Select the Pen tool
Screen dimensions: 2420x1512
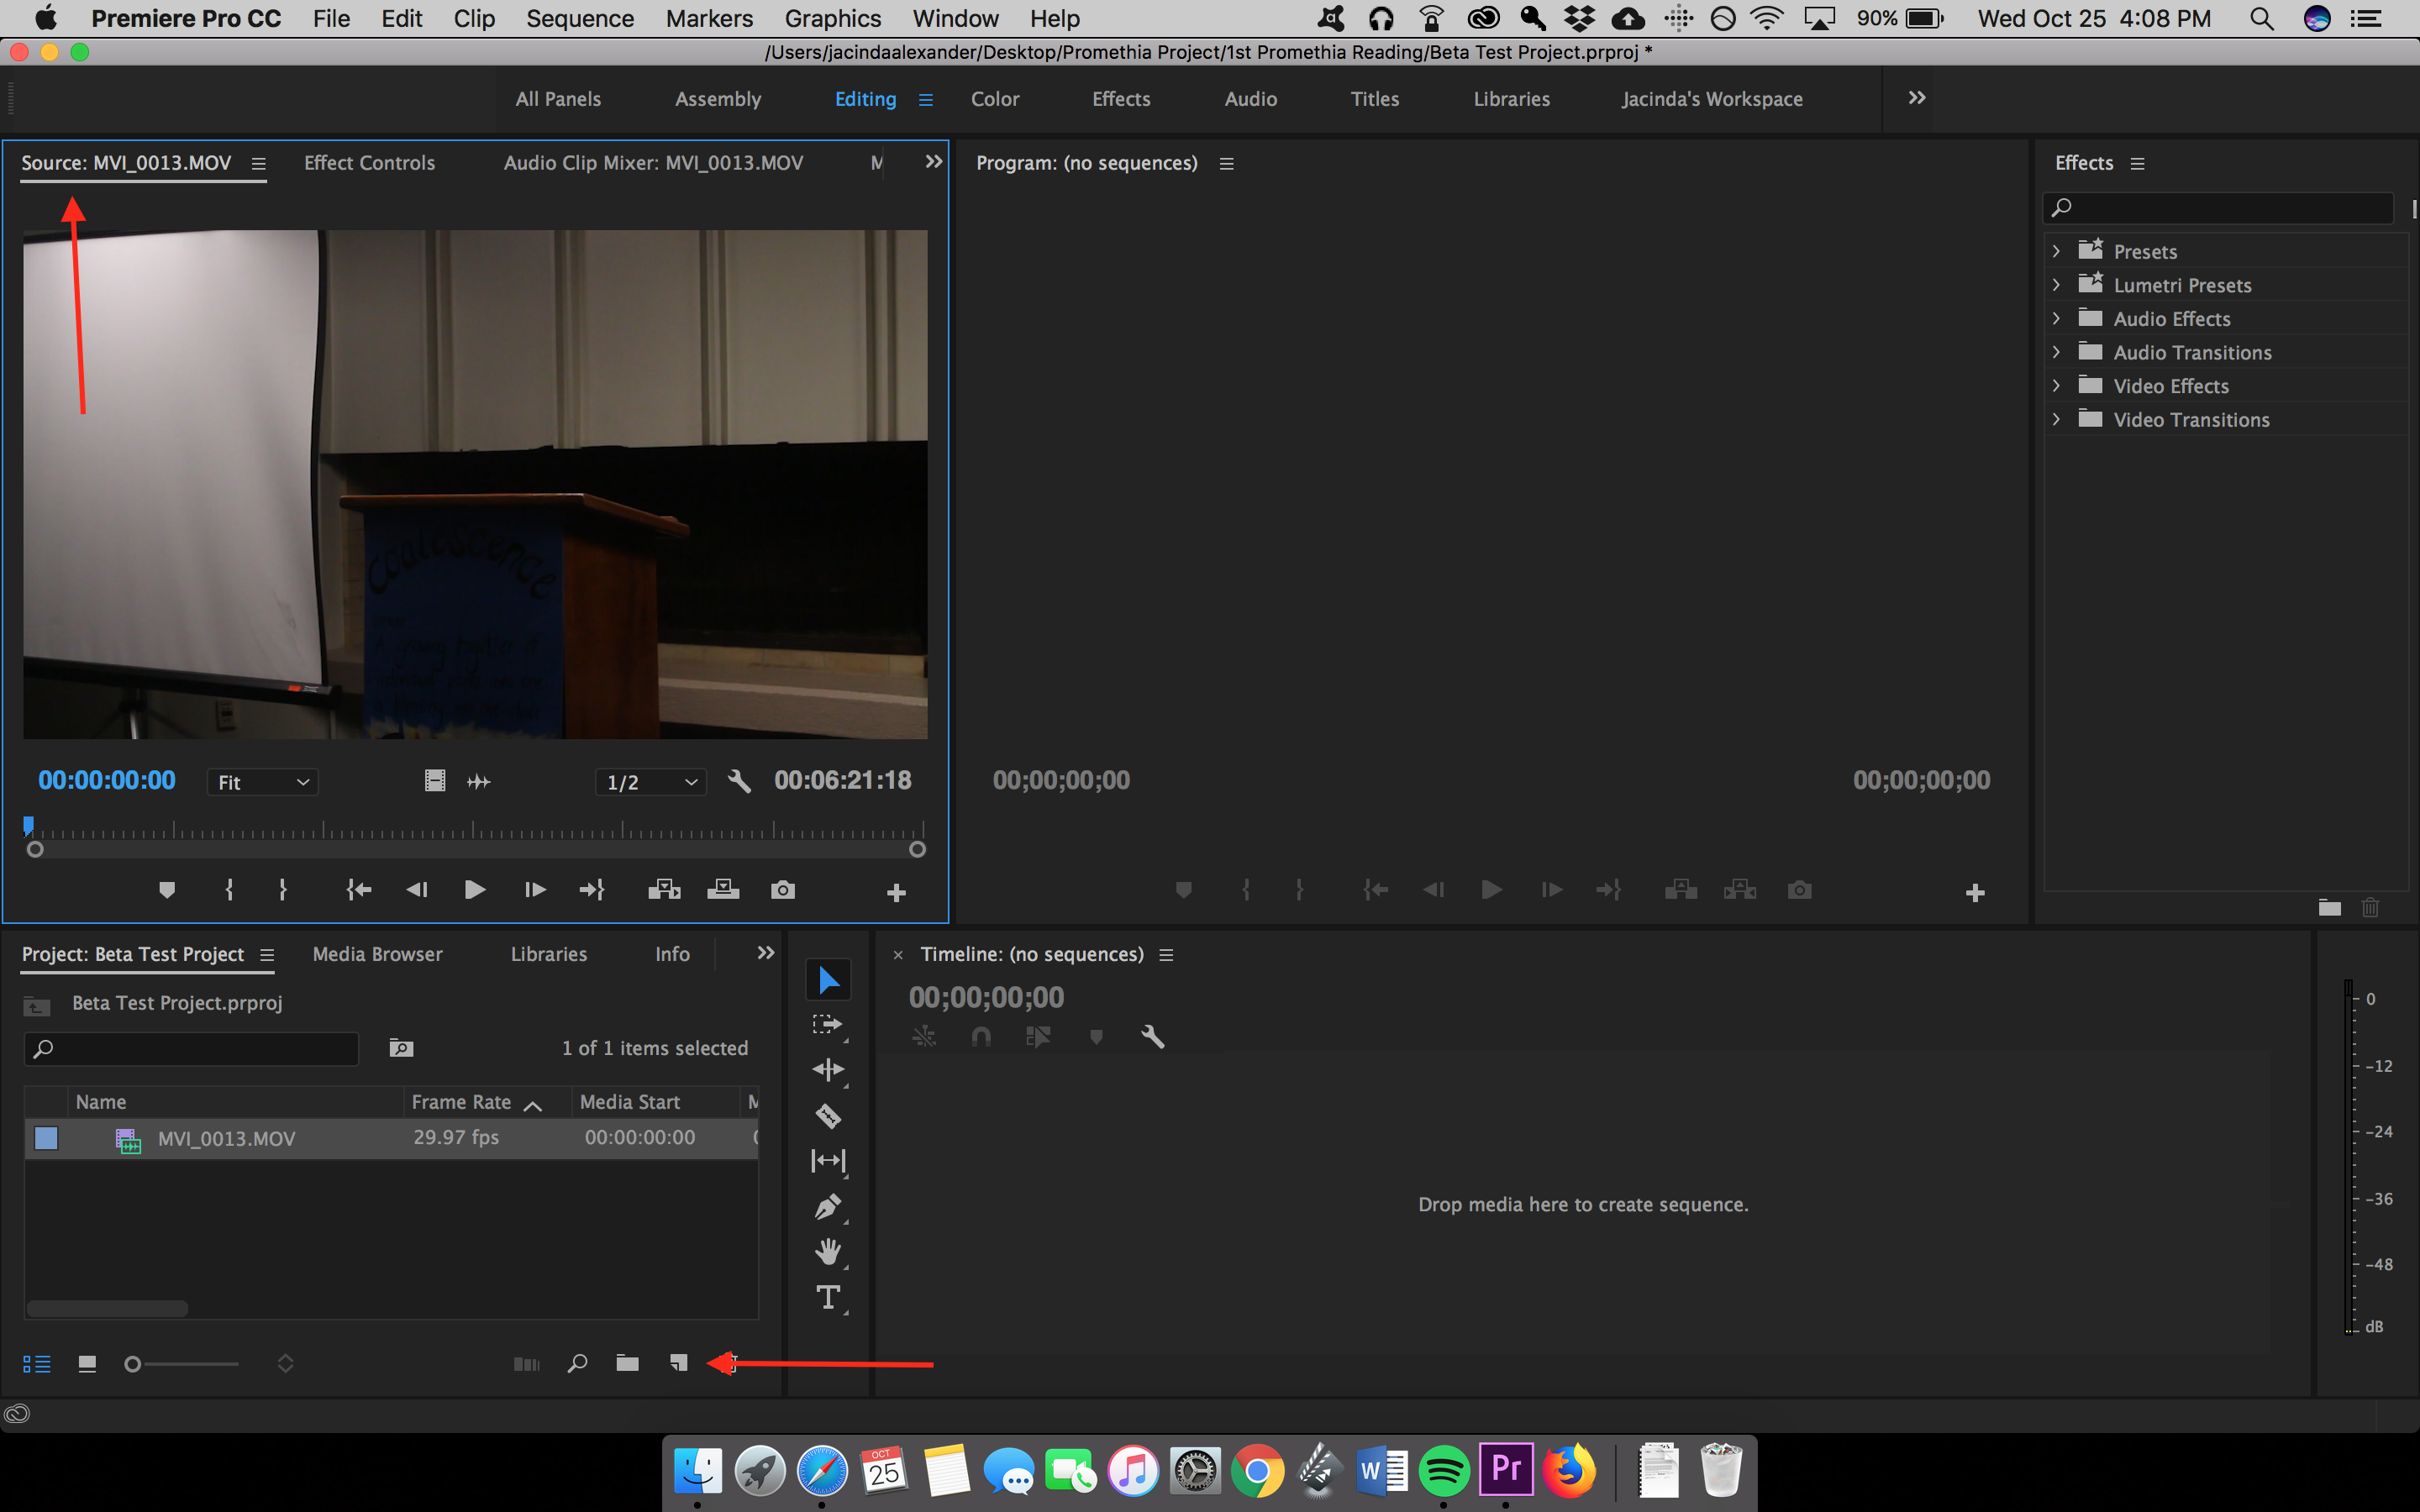[x=828, y=1207]
